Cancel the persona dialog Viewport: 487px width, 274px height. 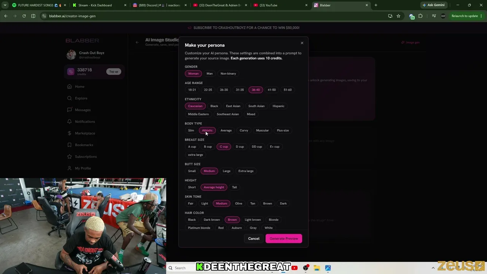pyautogui.click(x=254, y=239)
